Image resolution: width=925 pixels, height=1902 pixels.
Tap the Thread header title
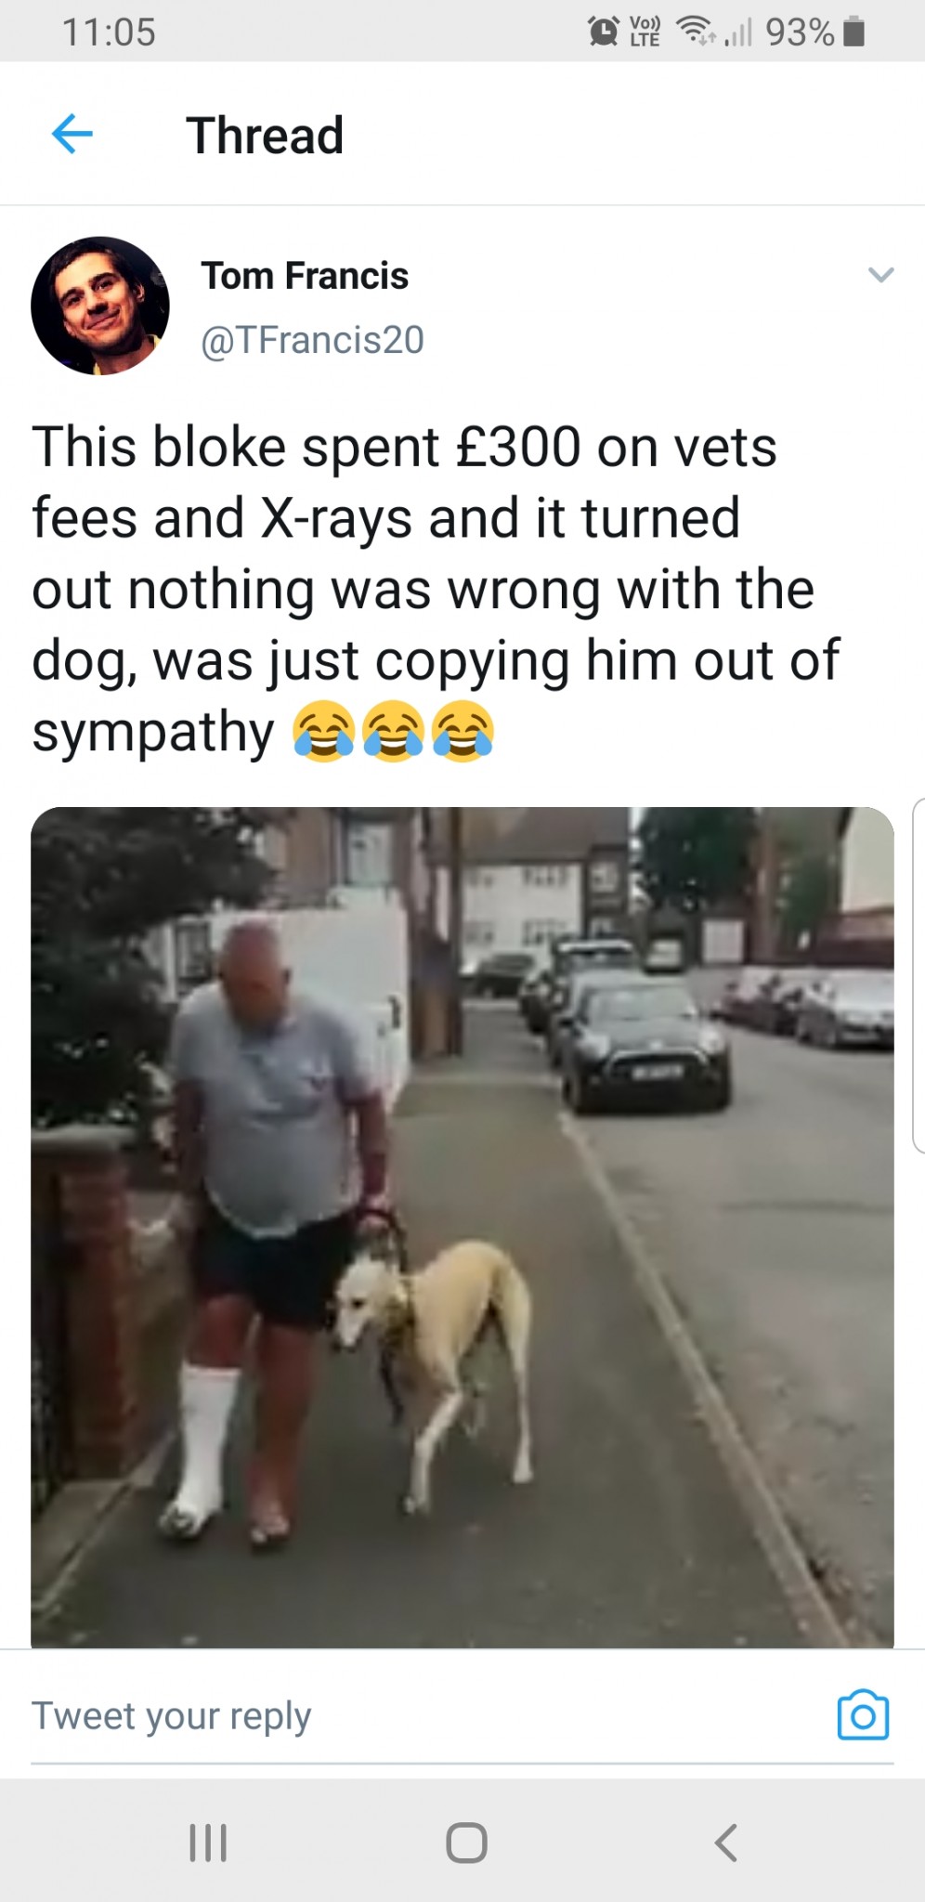click(265, 136)
